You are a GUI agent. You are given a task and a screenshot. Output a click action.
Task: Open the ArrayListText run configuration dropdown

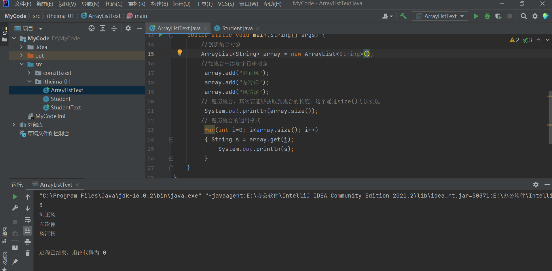[440, 16]
